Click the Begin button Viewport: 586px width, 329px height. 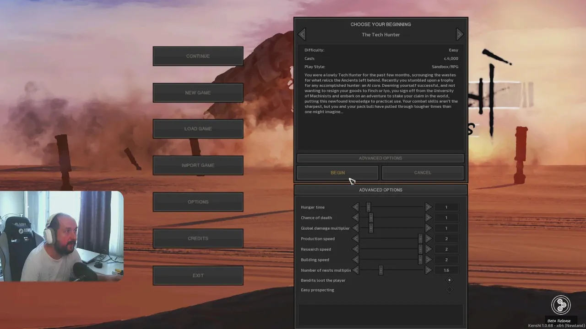point(337,173)
